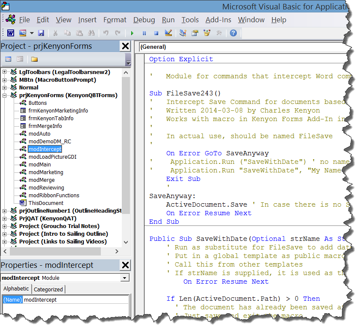Open the Object Browser toolbar icon
362x332 pixels.
[x=207, y=33]
